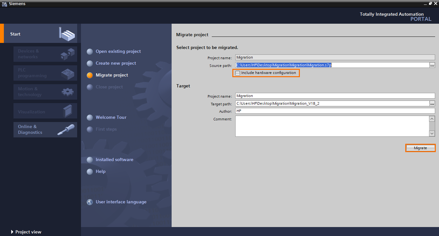Switch to the Online & Diagnostics portal
439x236 pixels.
pyautogui.click(x=45, y=130)
